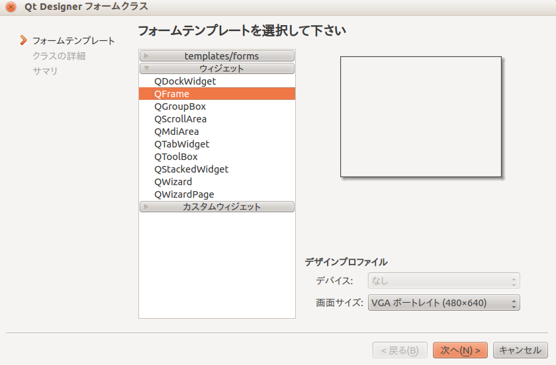Click the < 戻る(B) button
The width and height of the screenshot is (556, 365).
(400, 350)
